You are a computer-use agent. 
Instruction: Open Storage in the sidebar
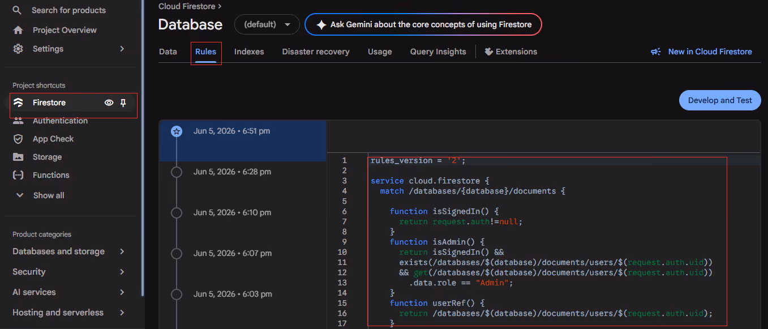[x=47, y=157]
